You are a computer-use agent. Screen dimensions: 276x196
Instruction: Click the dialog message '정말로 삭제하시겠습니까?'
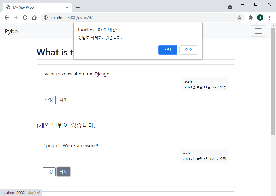pyautogui.click(x=100, y=38)
